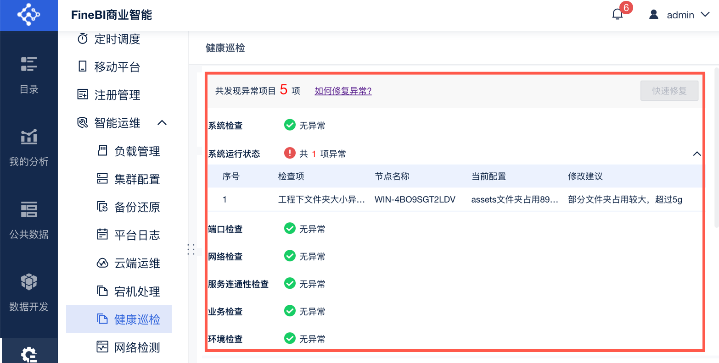Click the panel divider drag handle
Viewport: 719px width, 363px height.
tap(191, 249)
